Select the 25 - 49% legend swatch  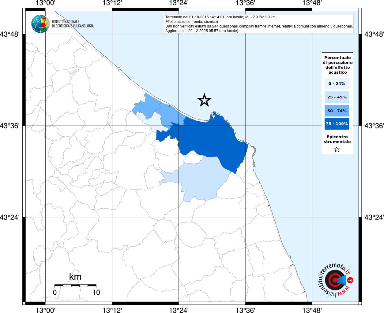coord(337,97)
